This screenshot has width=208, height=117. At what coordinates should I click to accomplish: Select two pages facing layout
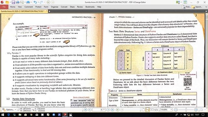(152, 110)
